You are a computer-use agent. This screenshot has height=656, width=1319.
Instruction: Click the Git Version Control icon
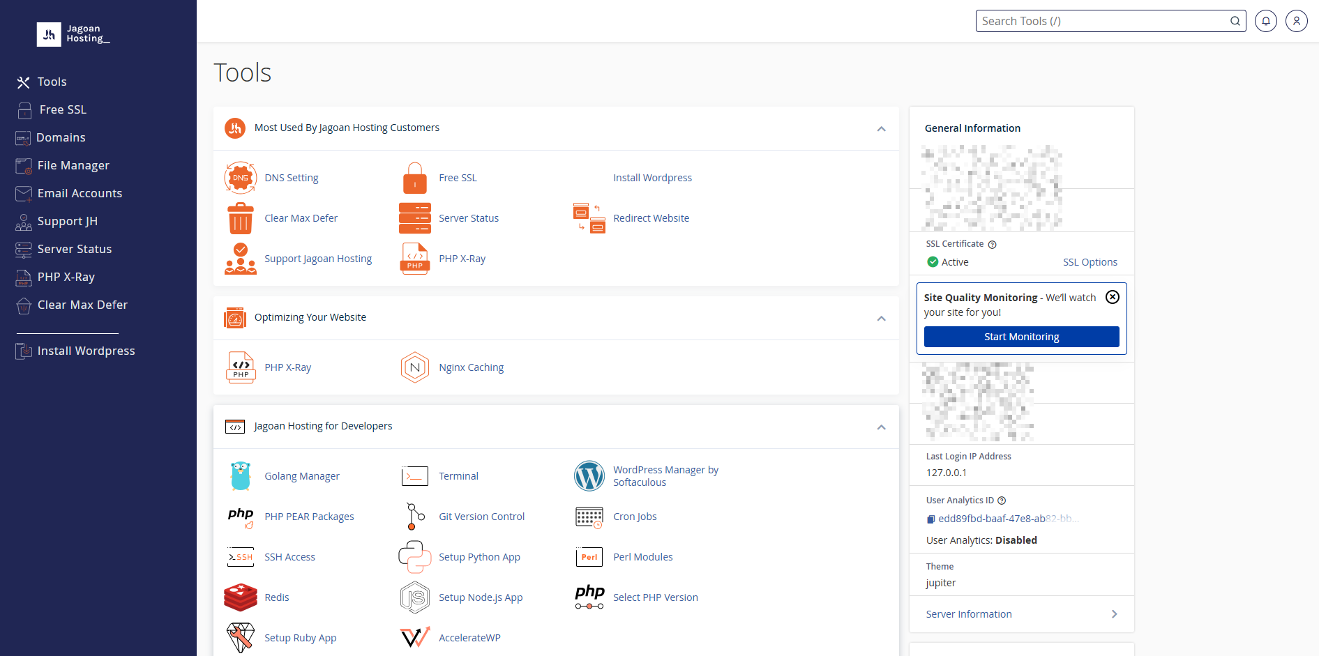click(x=415, y=517)
